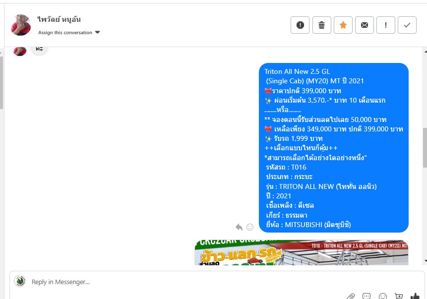Click the thumbs-up like icon

tap(415, 297)
